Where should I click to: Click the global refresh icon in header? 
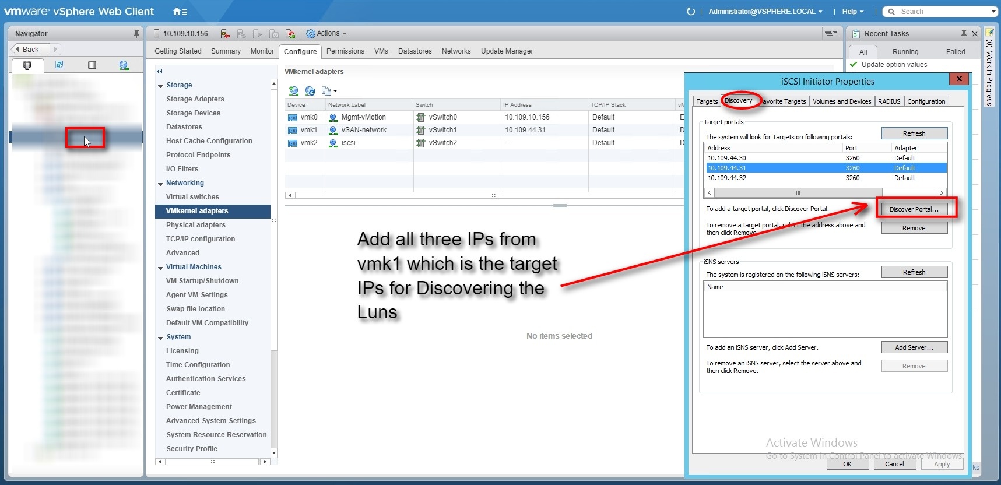pos(691,12)
